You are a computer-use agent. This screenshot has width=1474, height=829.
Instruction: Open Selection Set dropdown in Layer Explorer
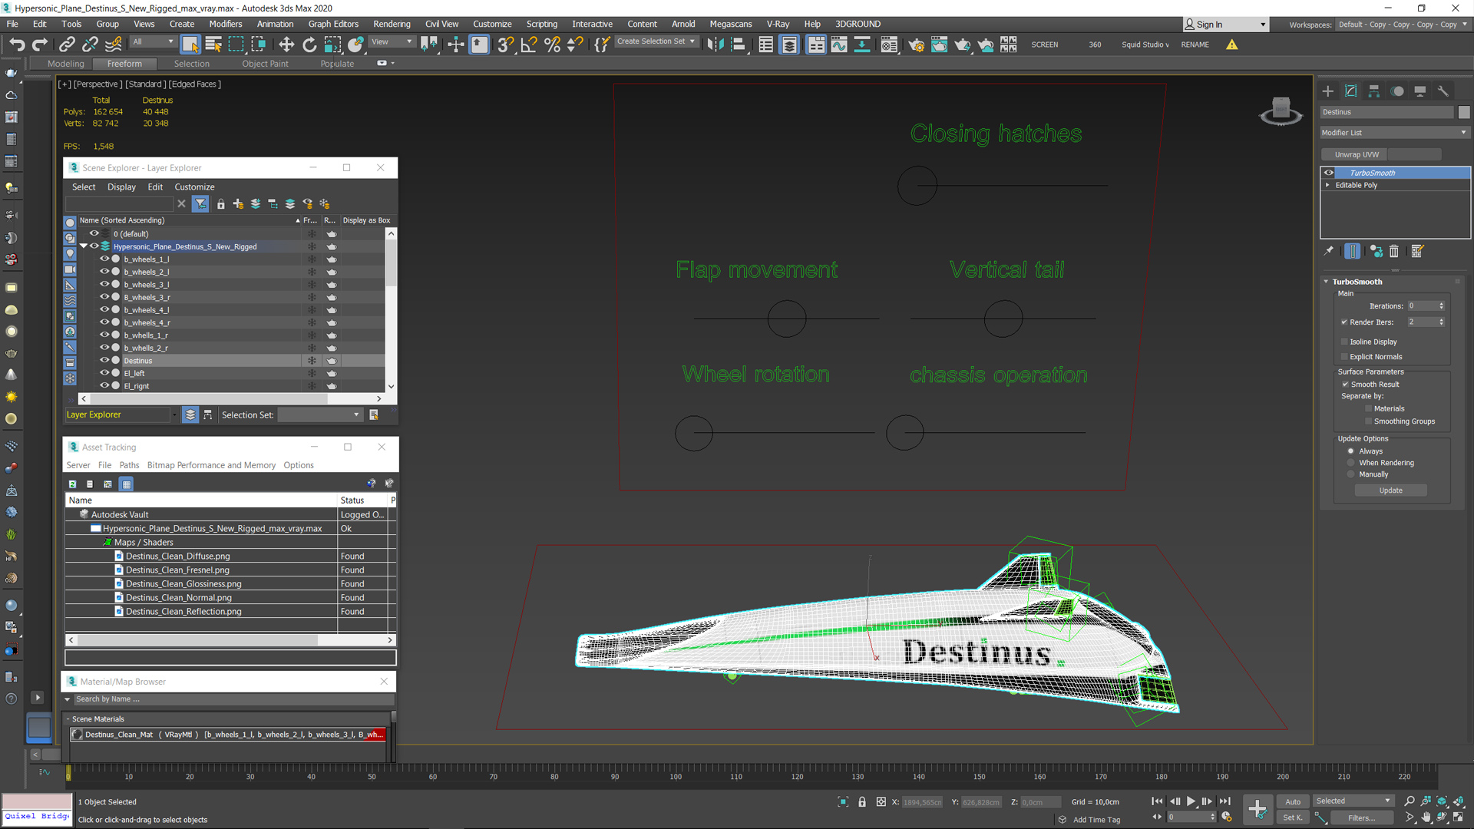click(319, 415)
